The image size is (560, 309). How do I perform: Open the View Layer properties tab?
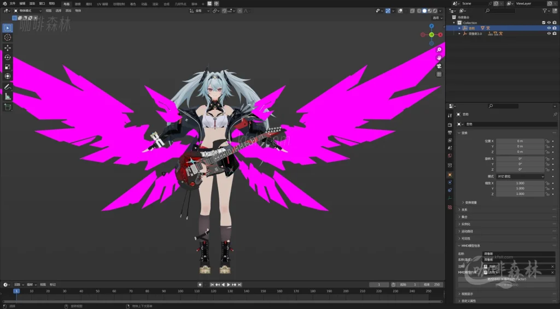pyautogui.click(x=450, y=140)
